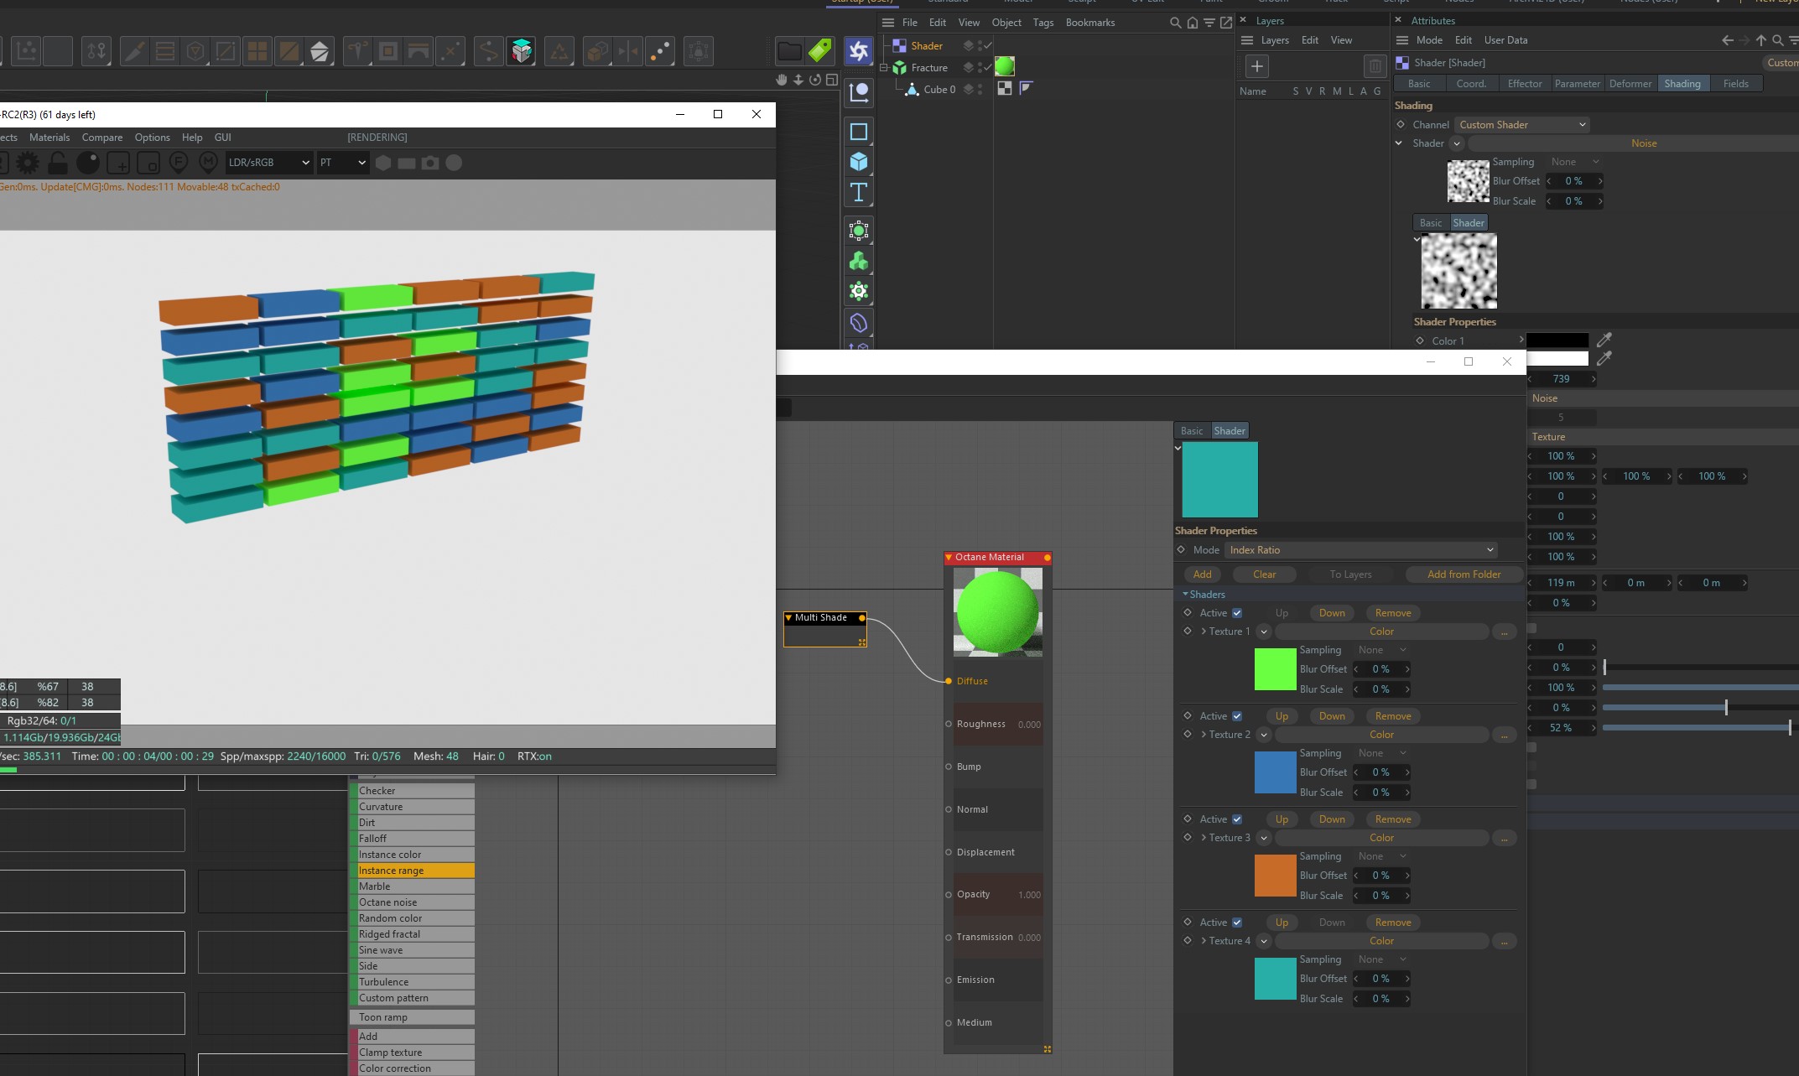Click the Octane pinwheel icon in toolbar

click(x=859, y=52)
